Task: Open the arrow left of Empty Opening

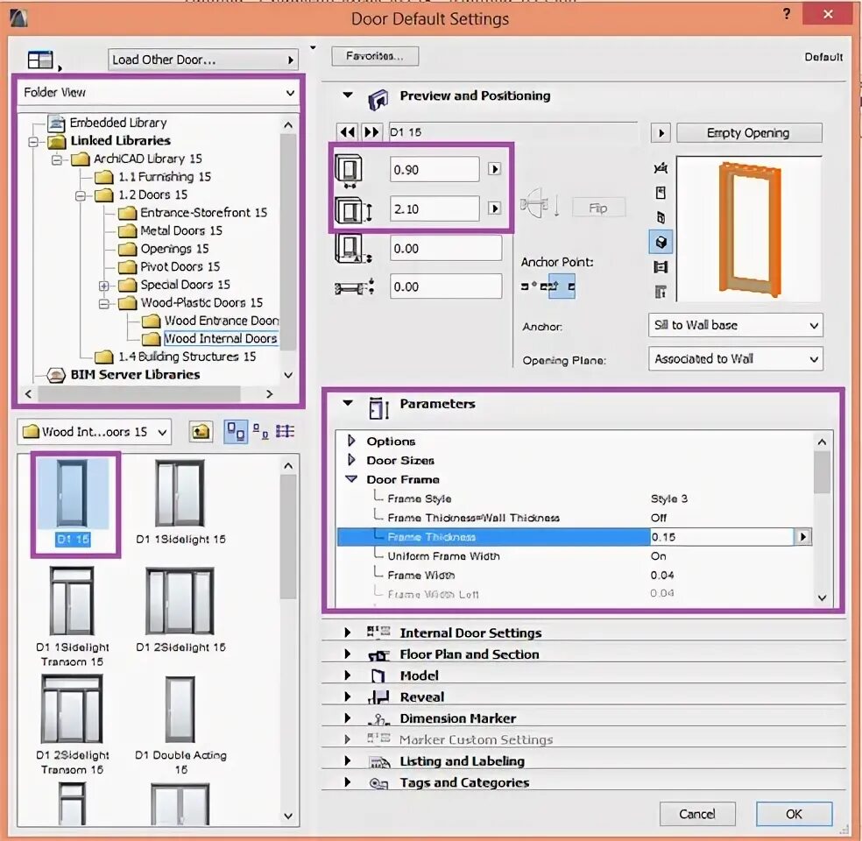Action: [661, 133]
